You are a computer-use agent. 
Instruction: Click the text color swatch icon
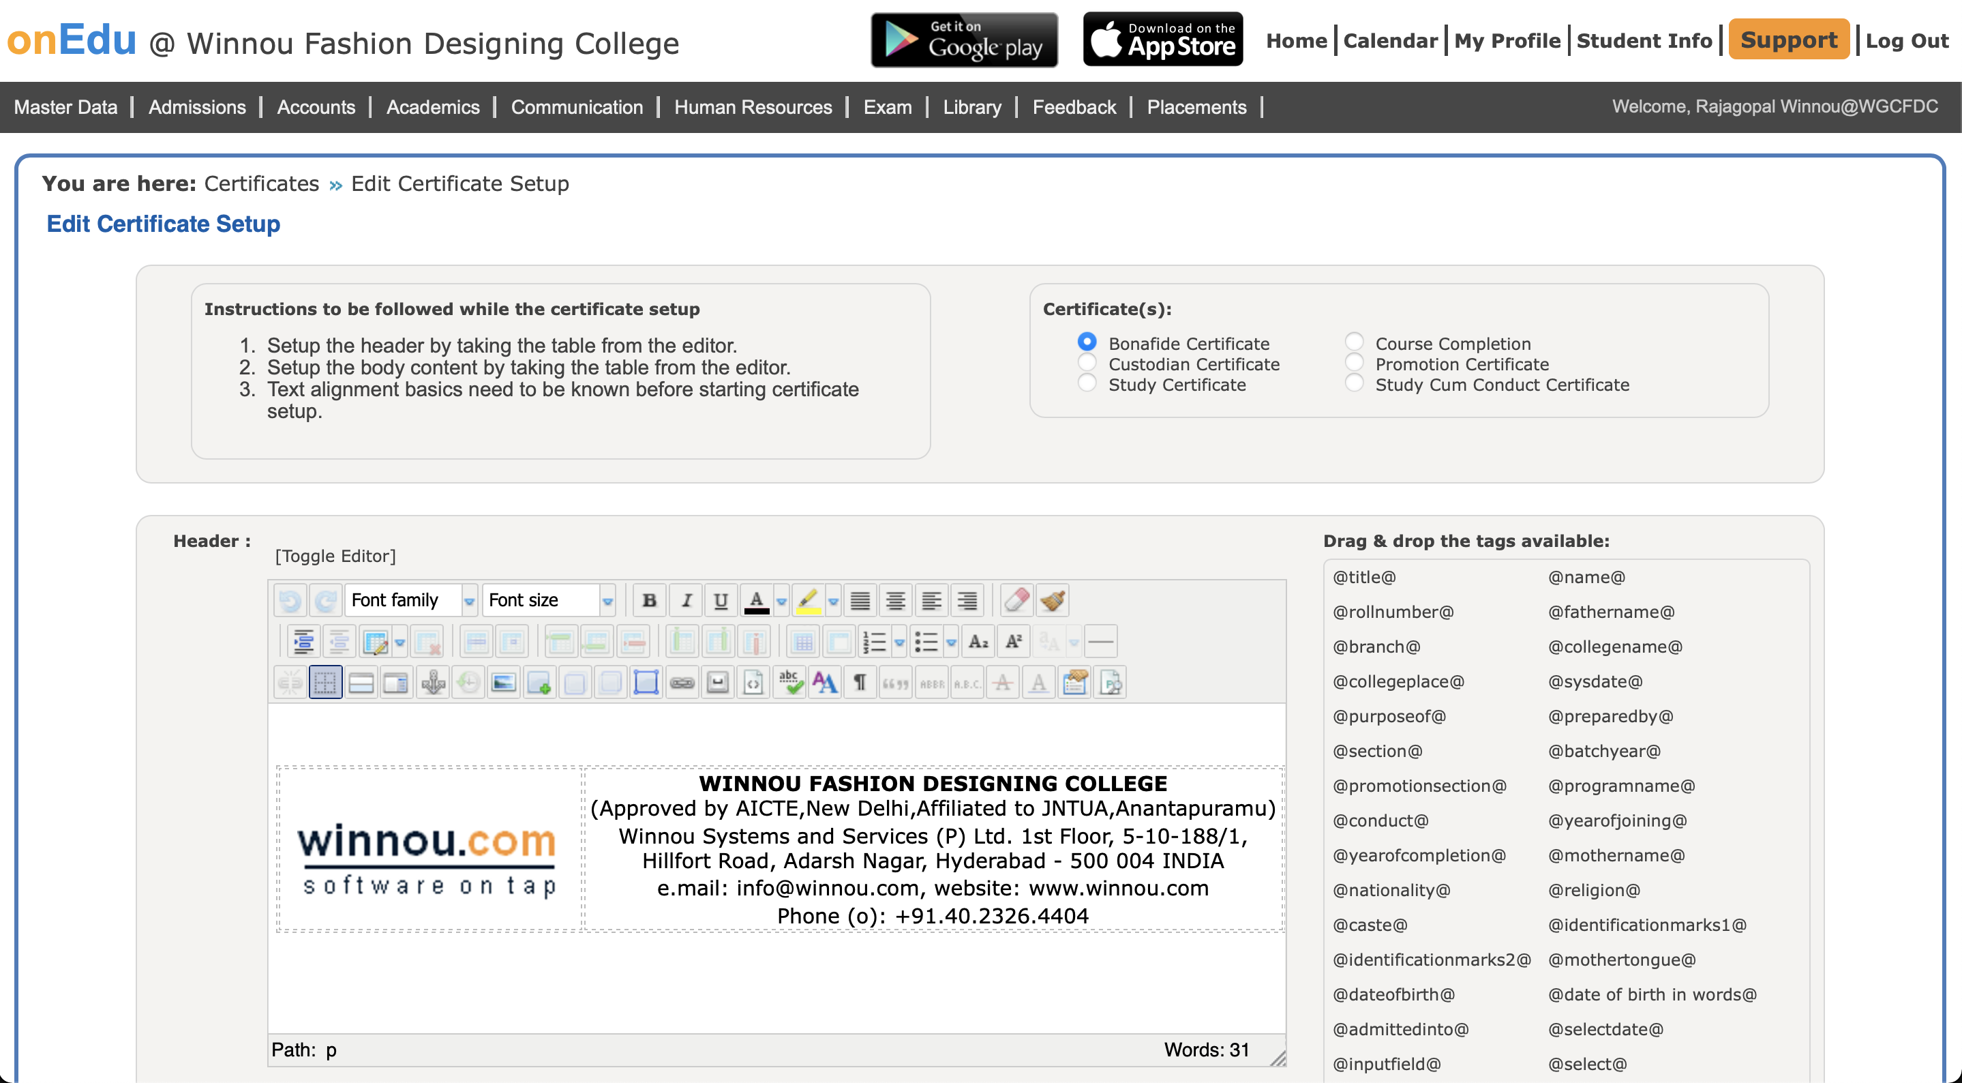tap(755, 601)
